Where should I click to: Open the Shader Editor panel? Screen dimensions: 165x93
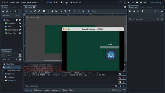tap(68, 90)
